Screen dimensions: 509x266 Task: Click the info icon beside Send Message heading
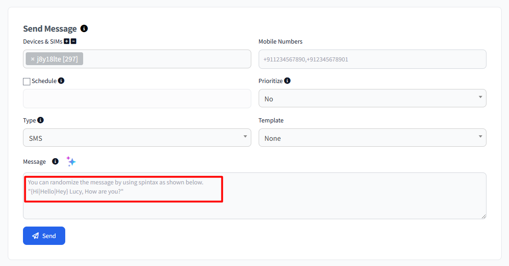tap(84, 28)
